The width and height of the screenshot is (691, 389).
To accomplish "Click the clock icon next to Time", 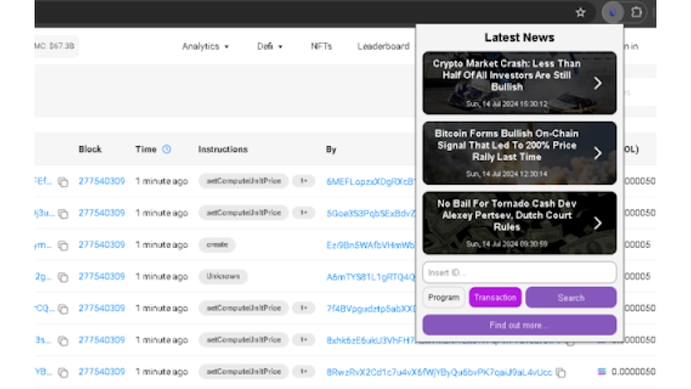I will pos(167,149).
